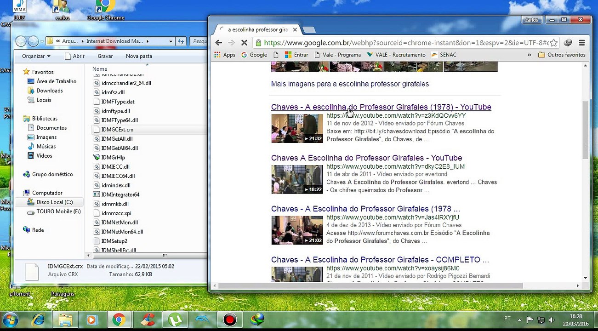Select TOURO Mobile (E:) drive
The width and height of the screenshot is (598, 331).
coord(54,211)
